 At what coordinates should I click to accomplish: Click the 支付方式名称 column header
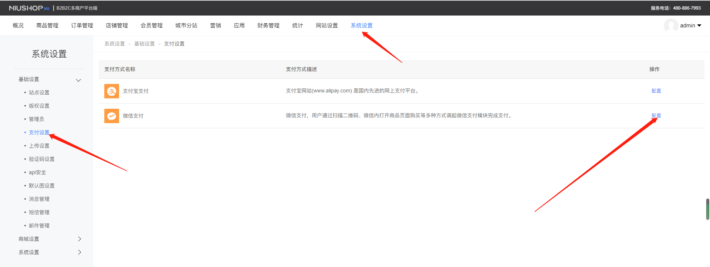pyautogui.click(x=120, y=69)
